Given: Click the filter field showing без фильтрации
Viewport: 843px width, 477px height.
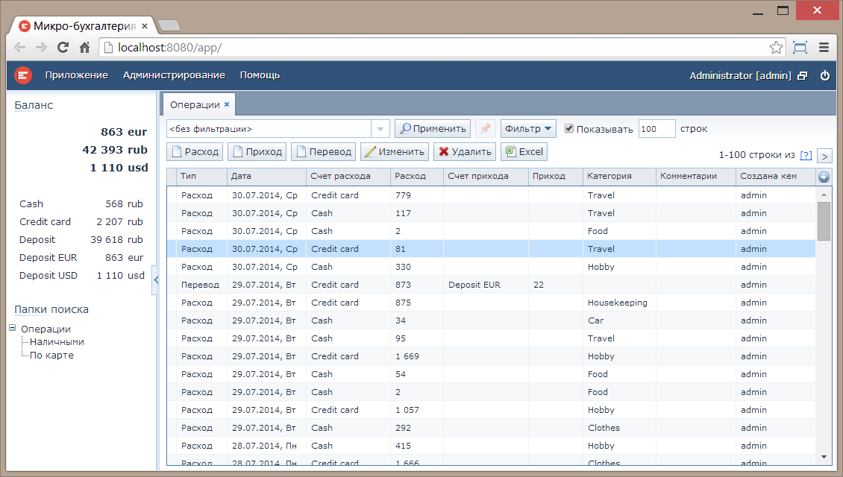Looking at the screenshot, I should point(269,129).
